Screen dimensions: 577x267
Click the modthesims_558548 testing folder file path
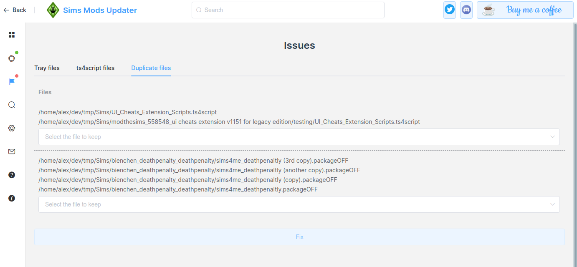tap(229, 122)
